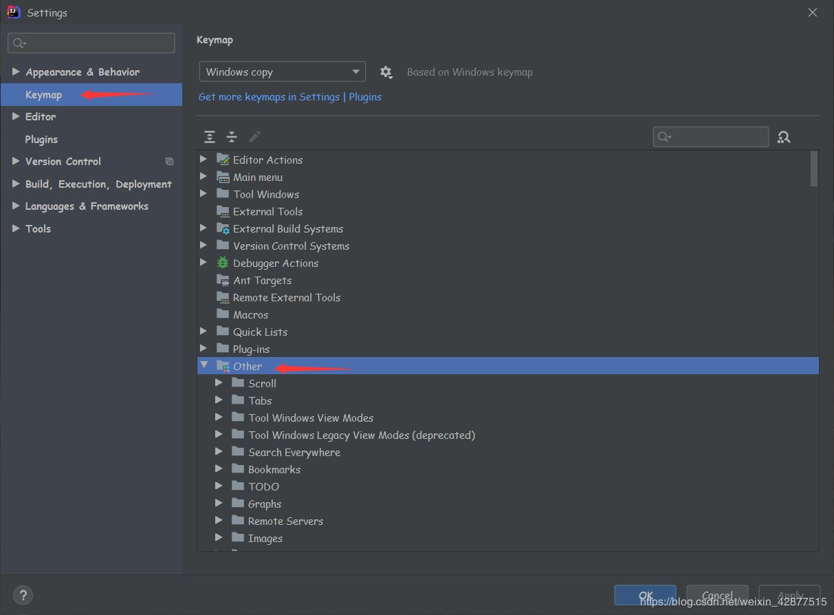The width and height of the screenshot is (834, 615).
Task: Expand the Tools settings section arrow
Action: point(16,228)
